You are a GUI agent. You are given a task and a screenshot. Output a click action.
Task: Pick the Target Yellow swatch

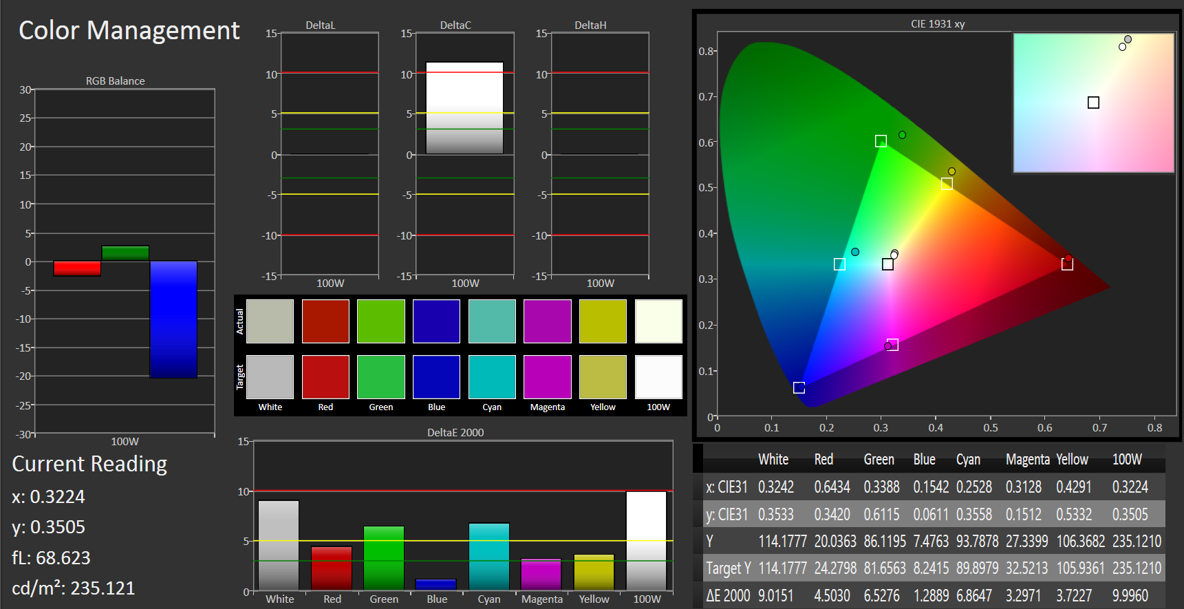[603, 376]
